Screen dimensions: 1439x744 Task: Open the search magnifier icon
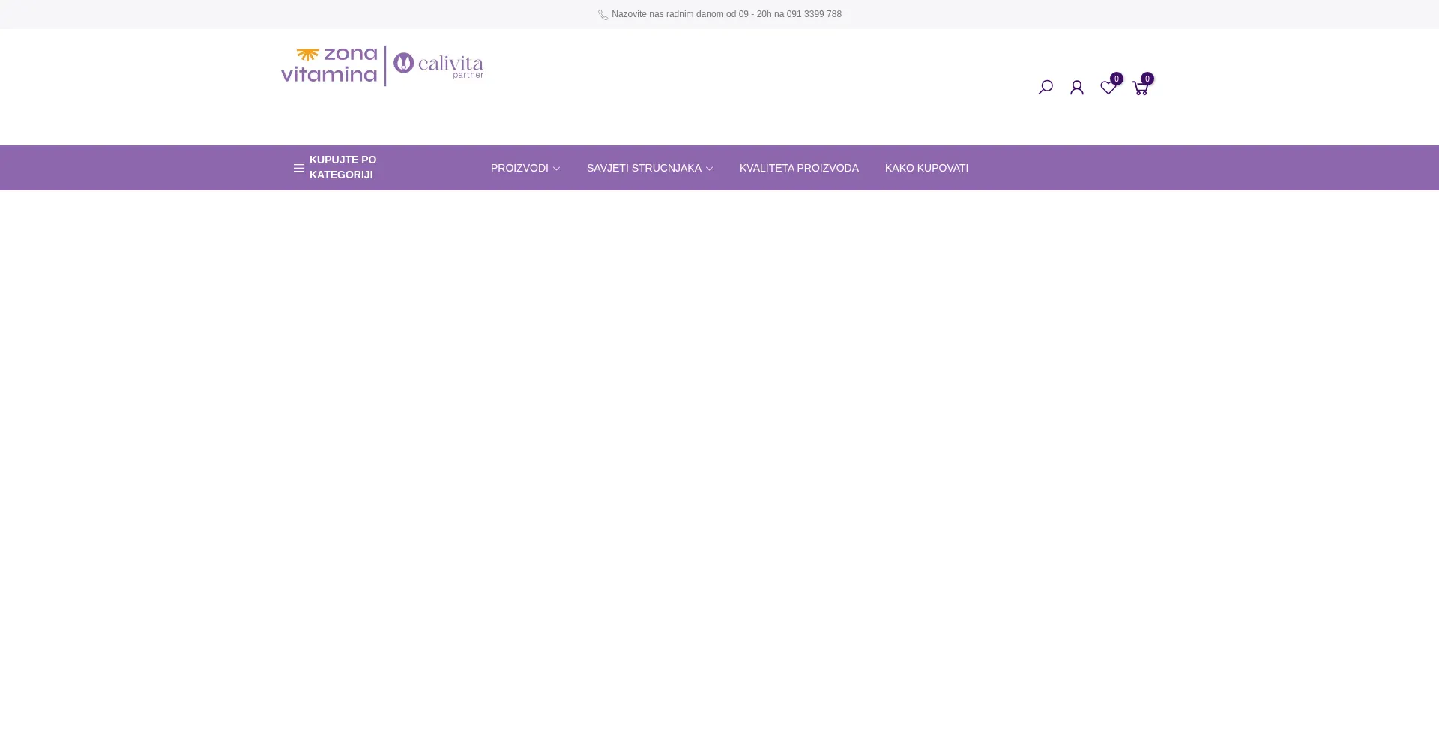pyautogui.click(x=1046, y=88)
